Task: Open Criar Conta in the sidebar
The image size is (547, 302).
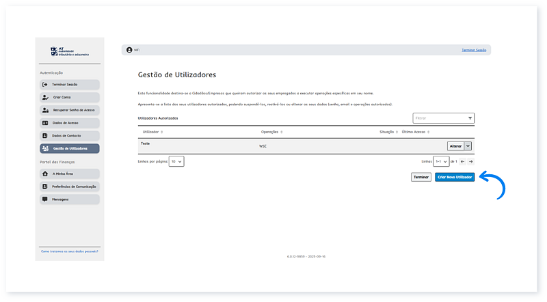Action: pos(70,97)
